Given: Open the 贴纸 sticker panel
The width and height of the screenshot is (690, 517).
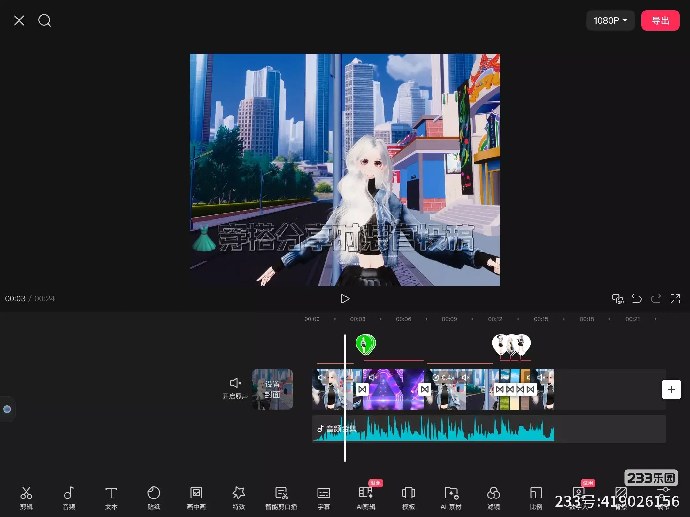Looking at the screenshot, I should [x=154, y=497].
